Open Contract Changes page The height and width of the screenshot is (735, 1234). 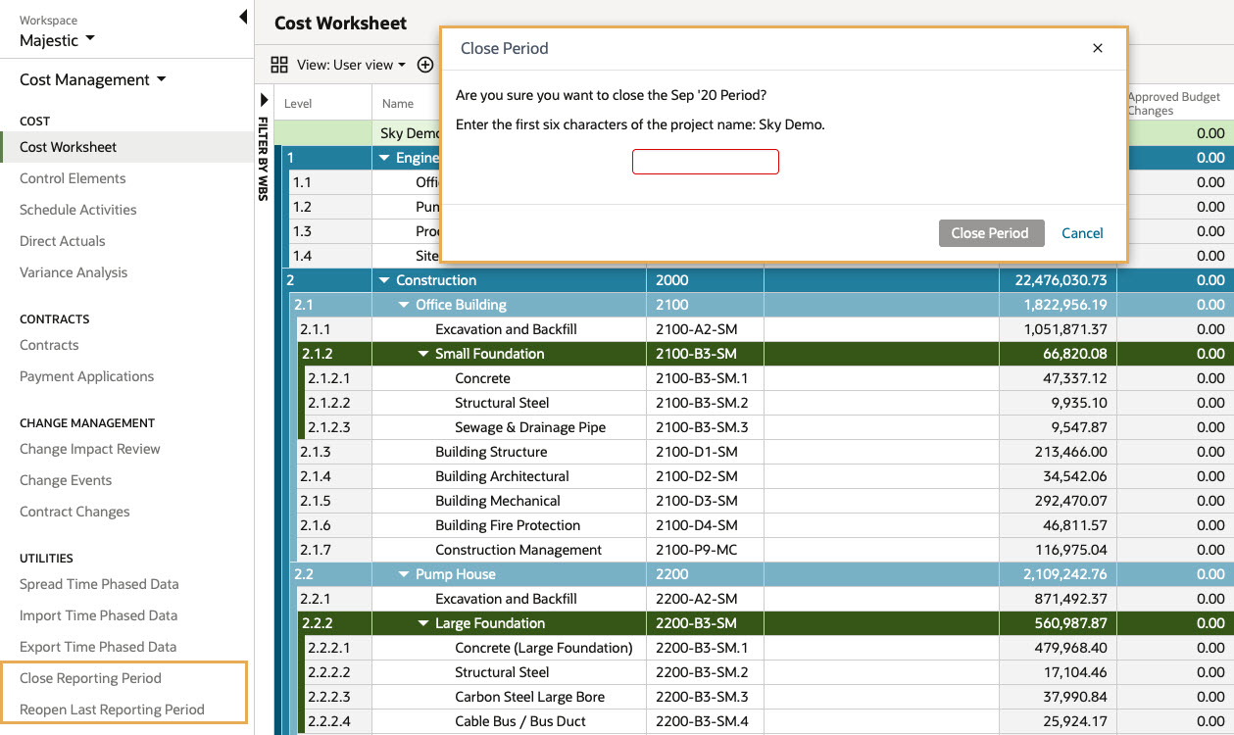click(74, 512)
